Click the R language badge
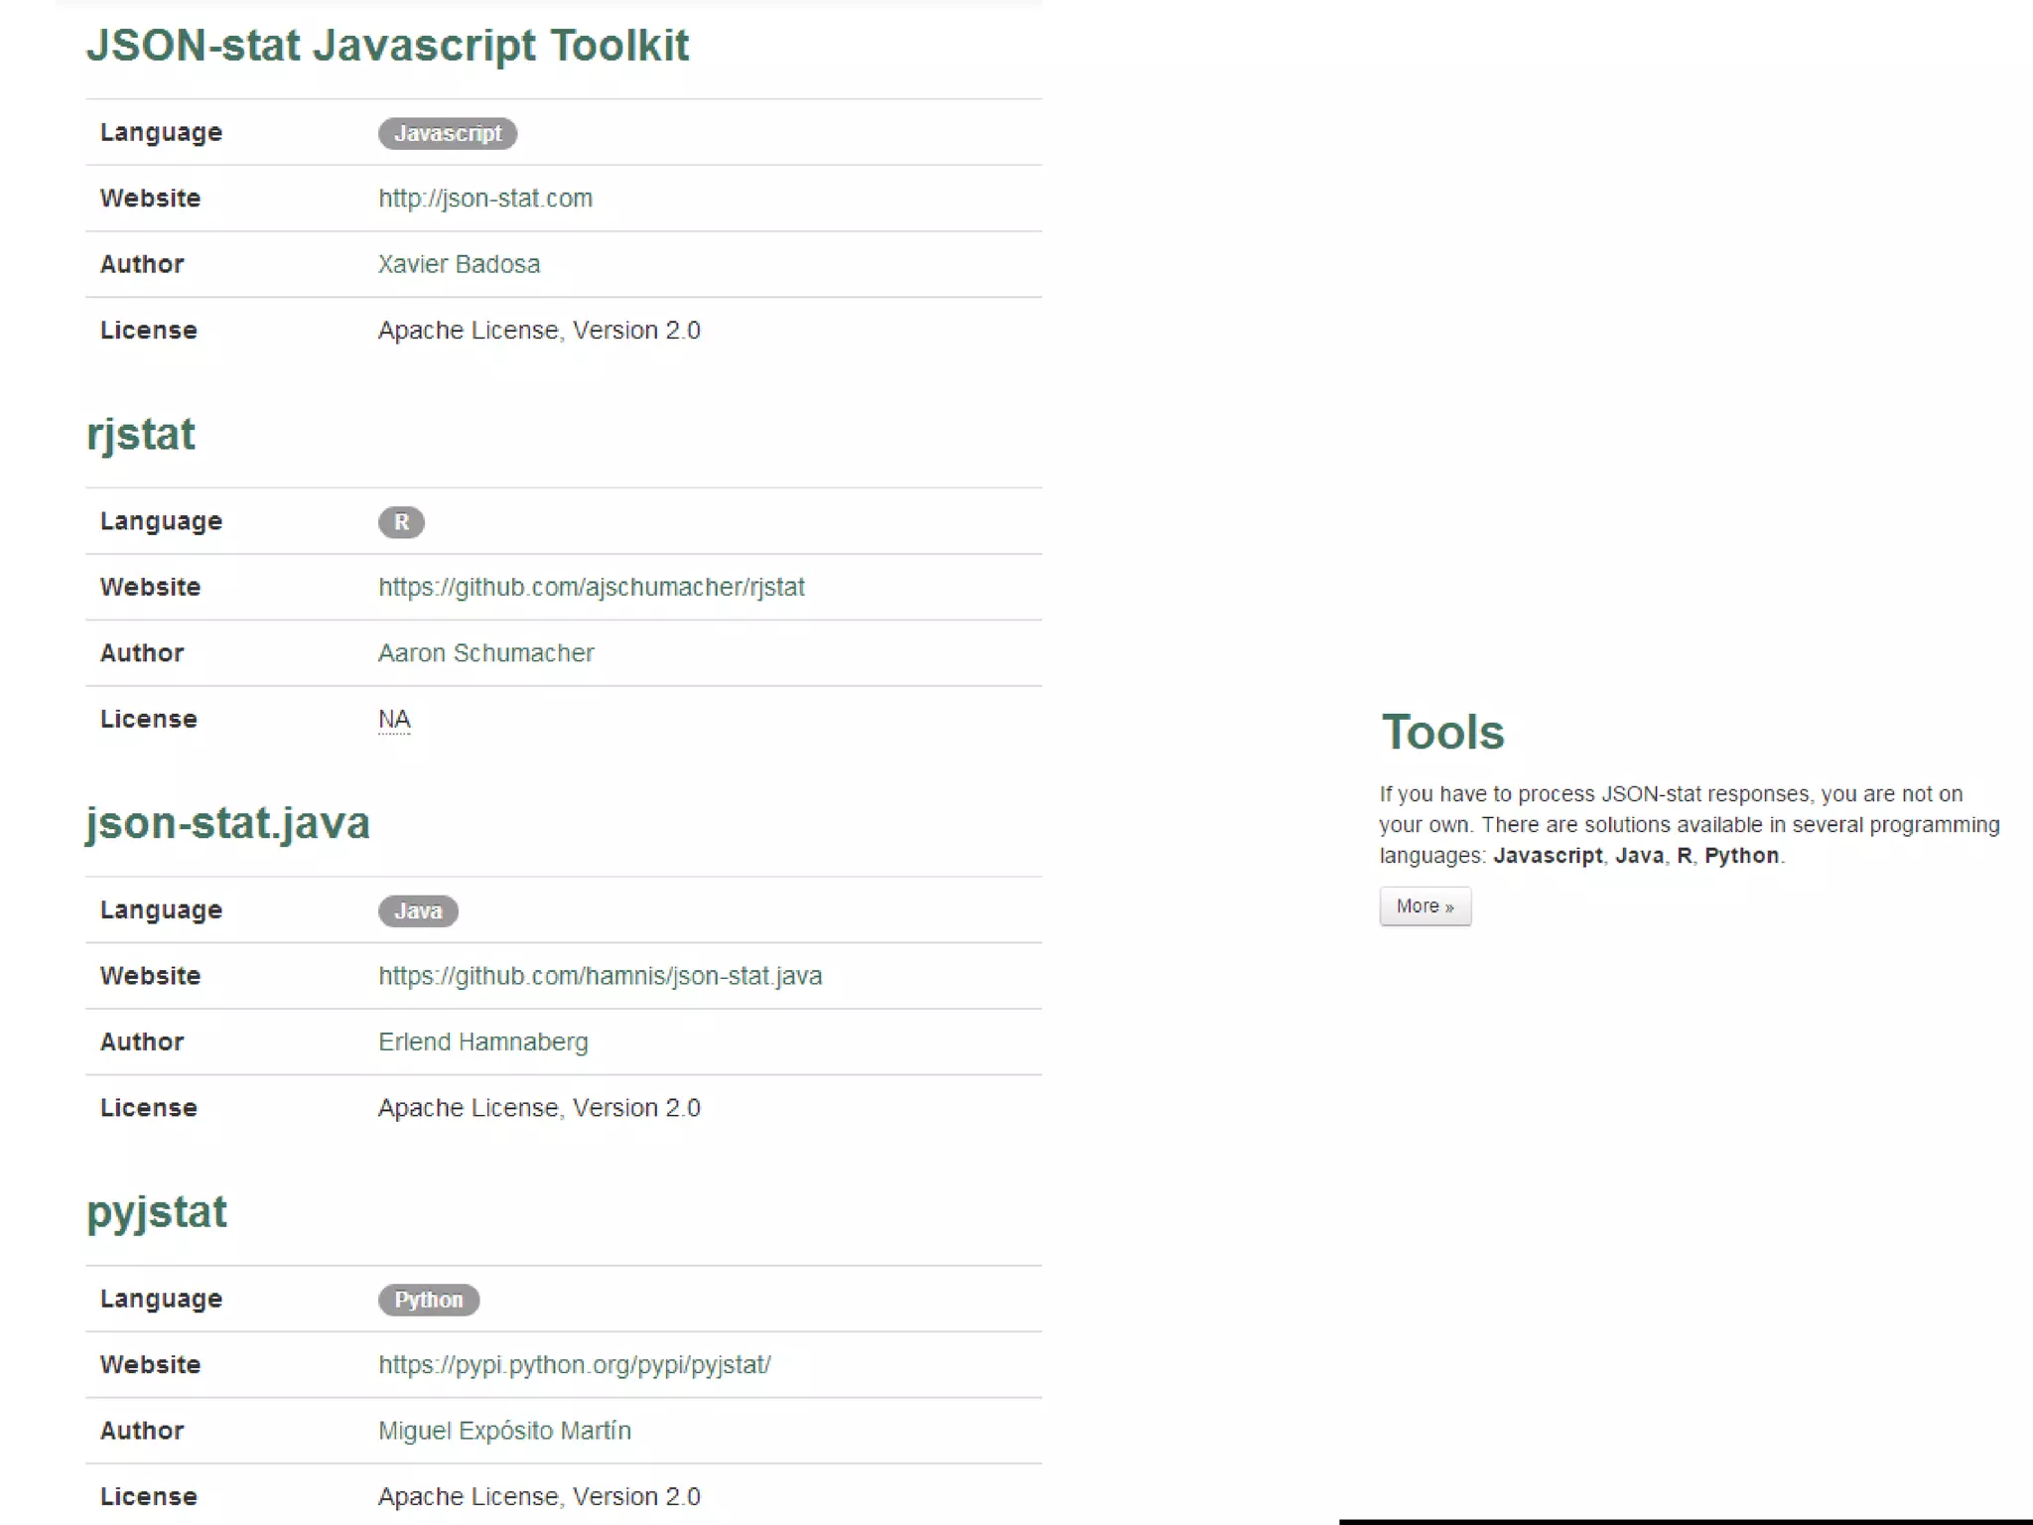 click(401, 522)
